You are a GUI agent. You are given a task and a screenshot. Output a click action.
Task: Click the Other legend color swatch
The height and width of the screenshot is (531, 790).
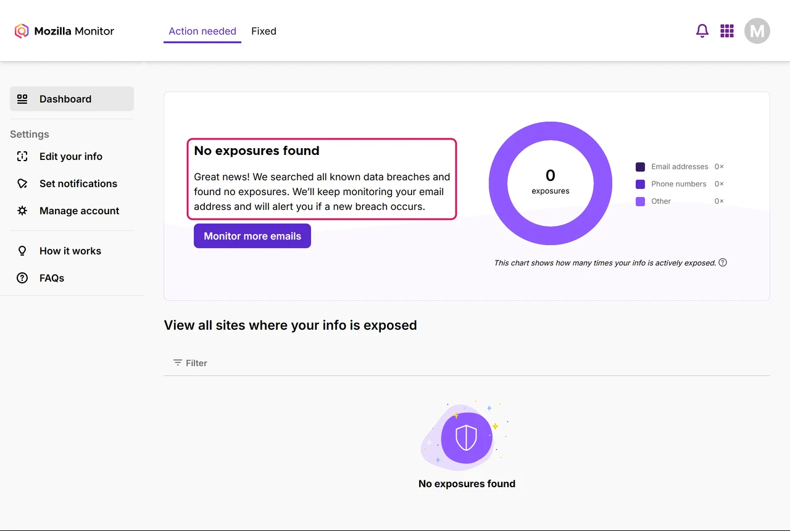tap(640, 201)
